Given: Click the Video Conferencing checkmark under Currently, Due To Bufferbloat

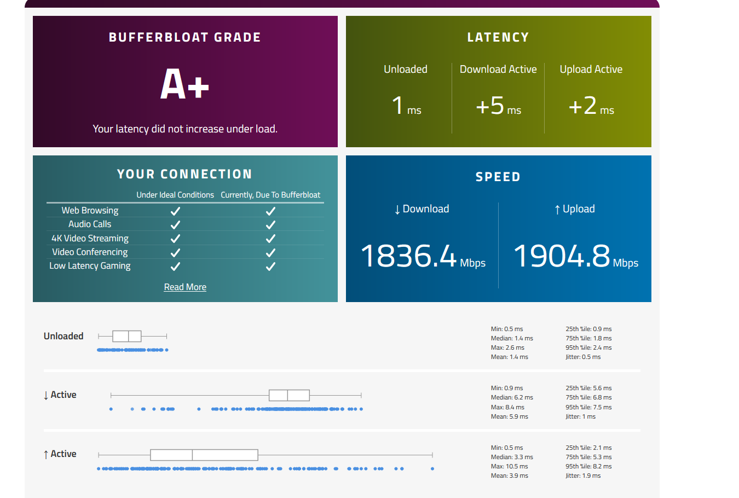Looking at the screenshot, I should pyautogui.click(x=270, y=253).
